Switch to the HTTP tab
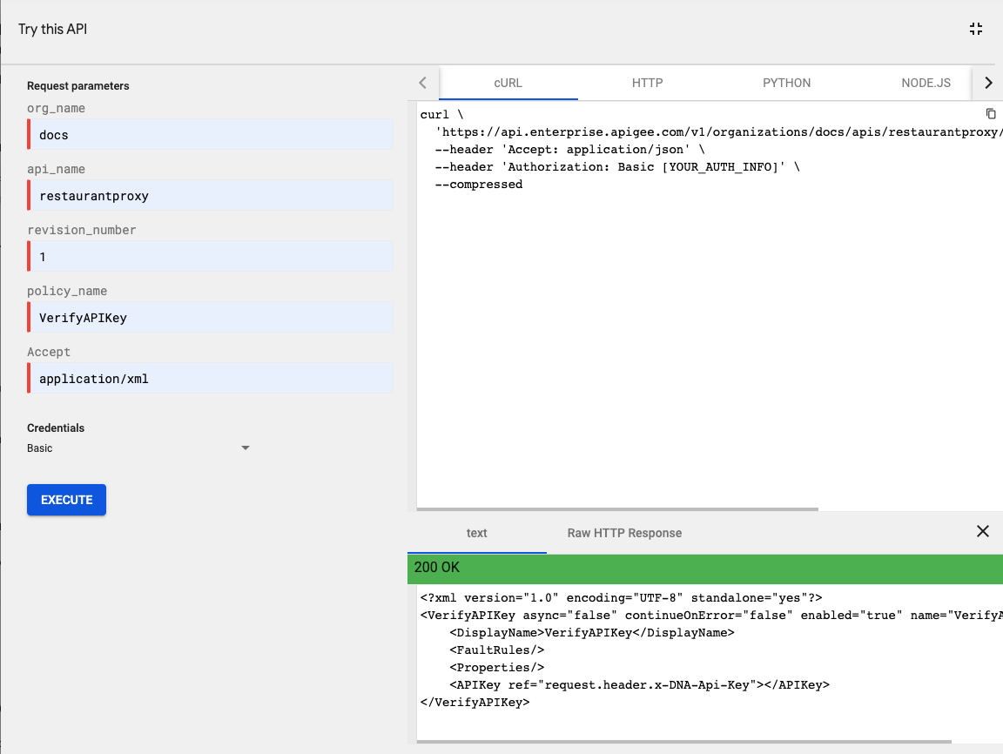Screen dimensions: 1003x754 coord(647,84)
